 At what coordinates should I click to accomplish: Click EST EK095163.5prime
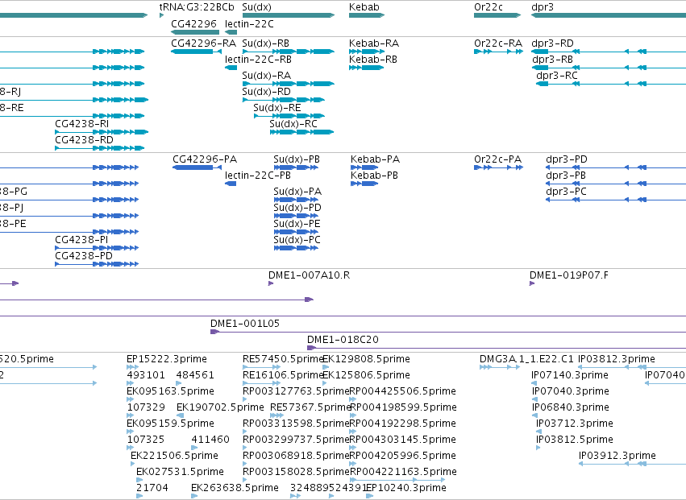click(x=131, y=399)
